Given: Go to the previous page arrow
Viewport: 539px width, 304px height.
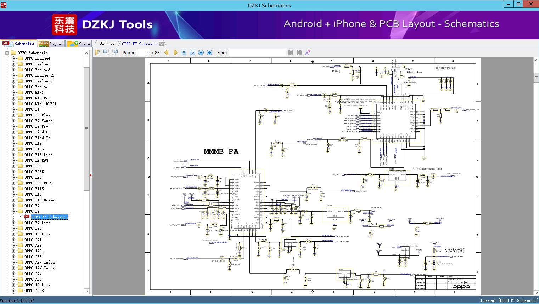Looking at the screenshot, I should (167, 52).
